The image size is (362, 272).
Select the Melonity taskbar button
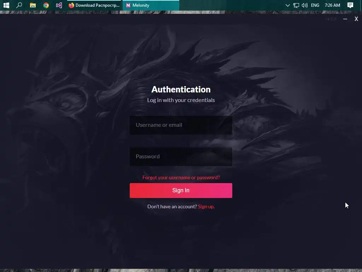[x=151, y=5]
